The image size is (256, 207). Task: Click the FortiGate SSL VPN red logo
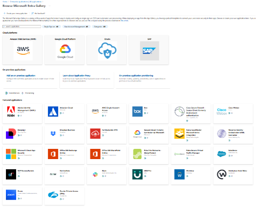coord(95,134)
